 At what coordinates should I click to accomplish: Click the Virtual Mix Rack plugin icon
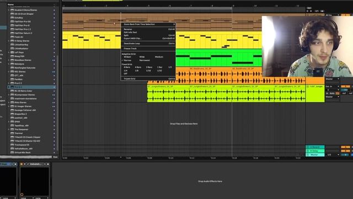tap(12, 153)
